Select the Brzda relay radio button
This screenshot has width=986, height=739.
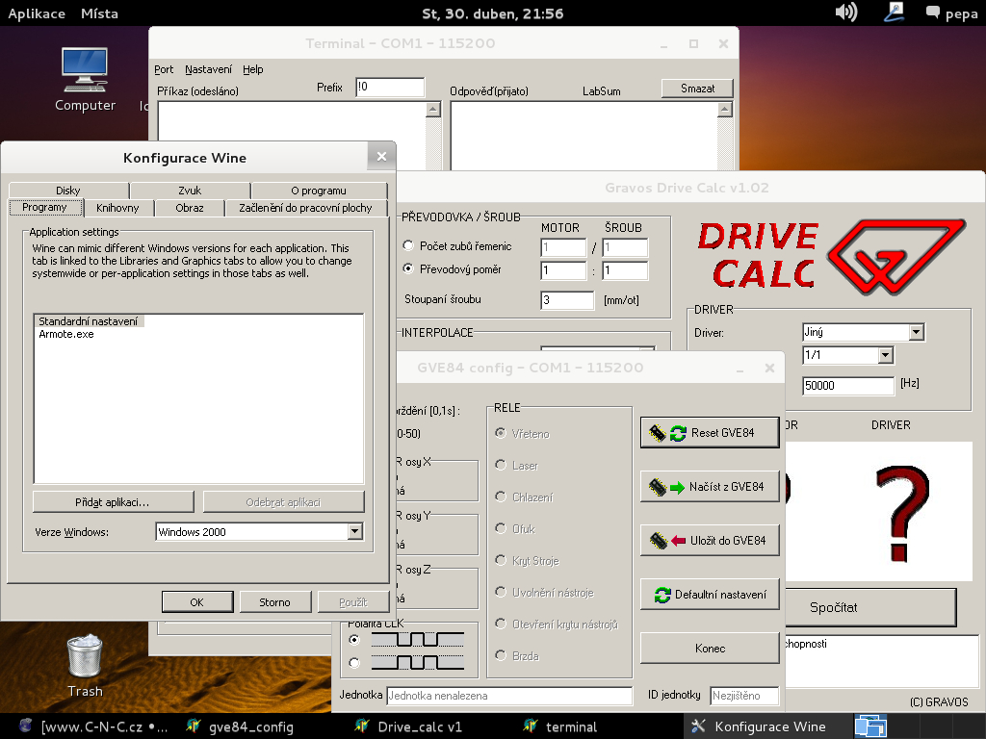pos(501,654)
